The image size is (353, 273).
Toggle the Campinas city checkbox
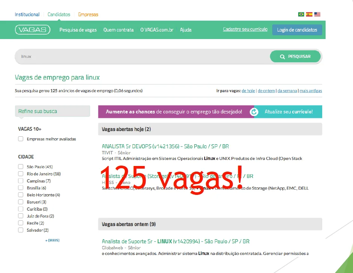(21, 181)
